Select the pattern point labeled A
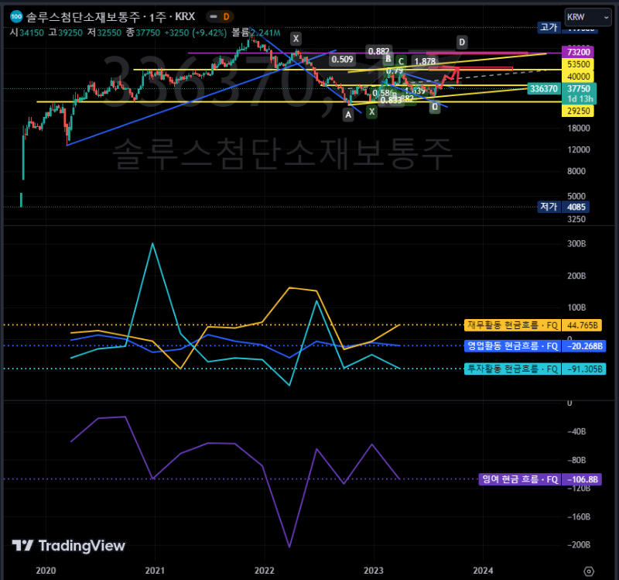Viewport: 619px width, 580px height. [x=347, y=115]
